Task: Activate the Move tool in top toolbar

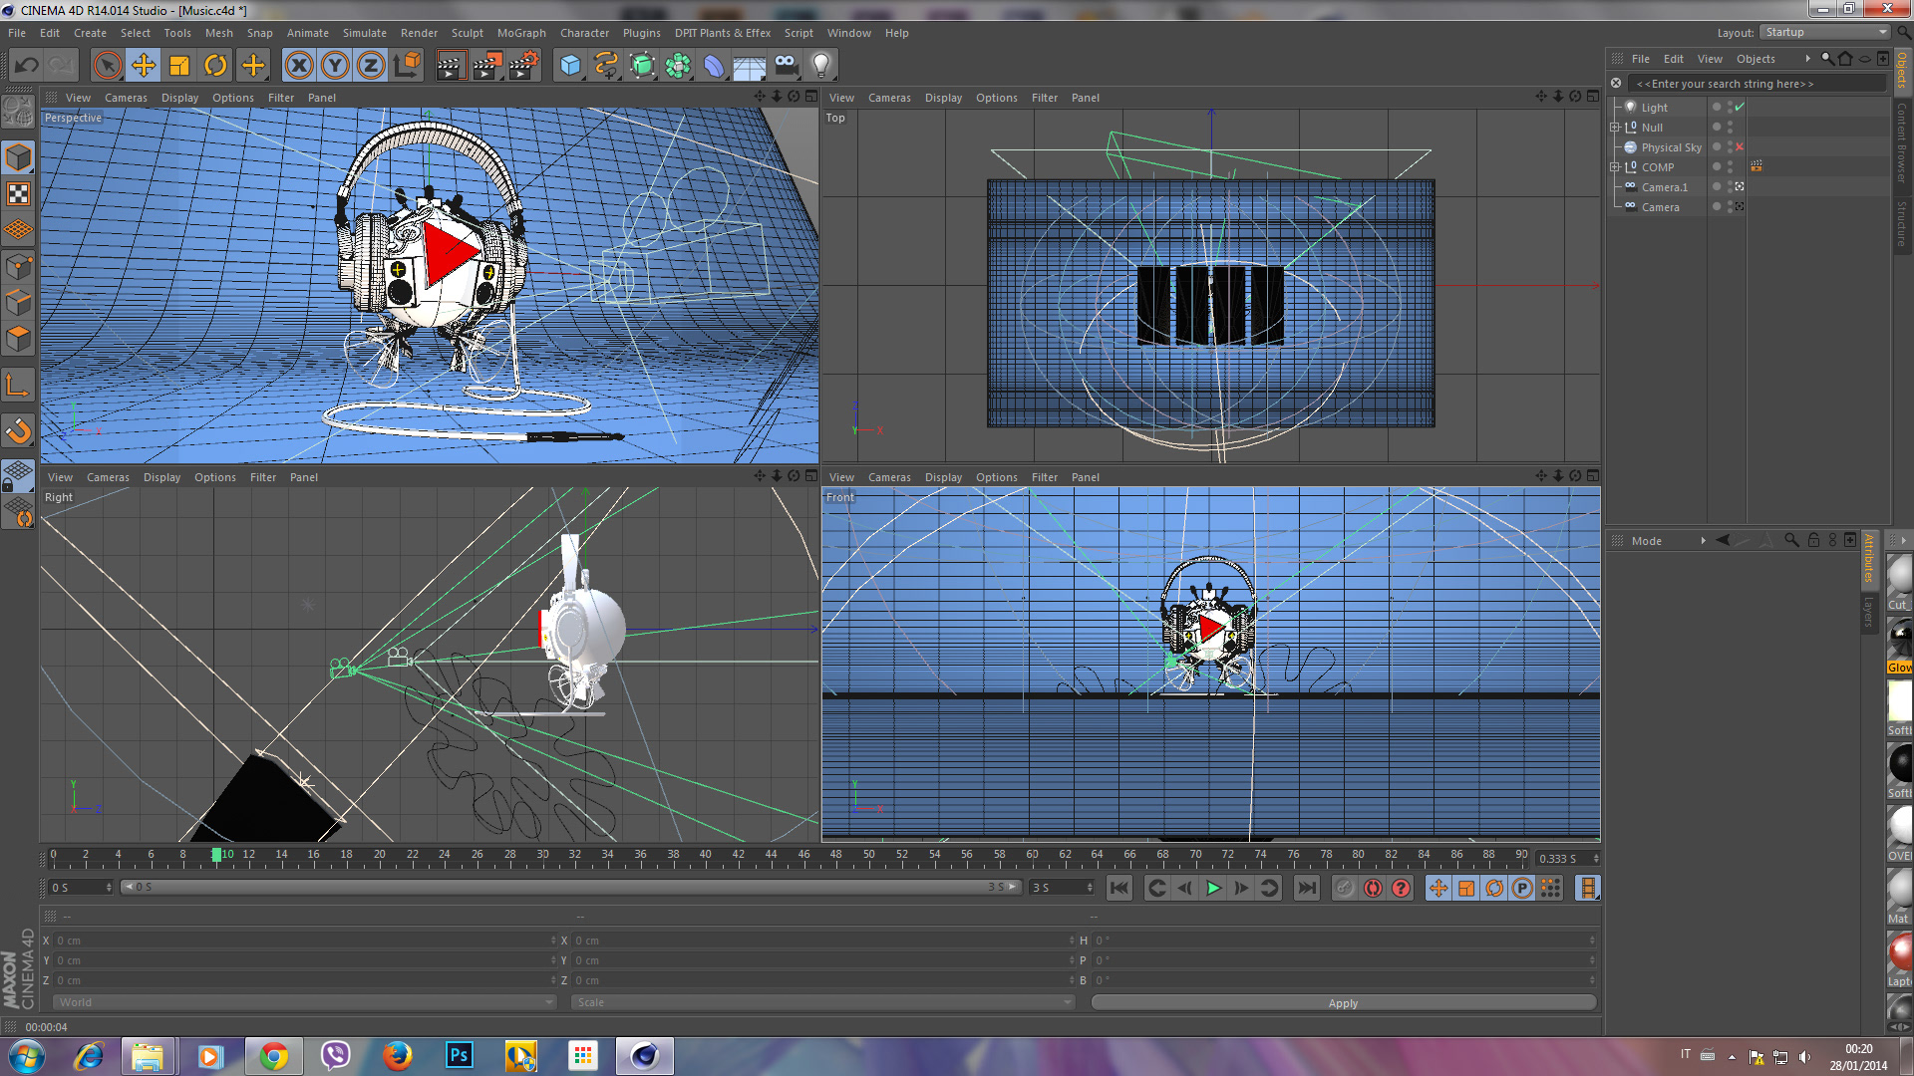Action: pos(144,66)
